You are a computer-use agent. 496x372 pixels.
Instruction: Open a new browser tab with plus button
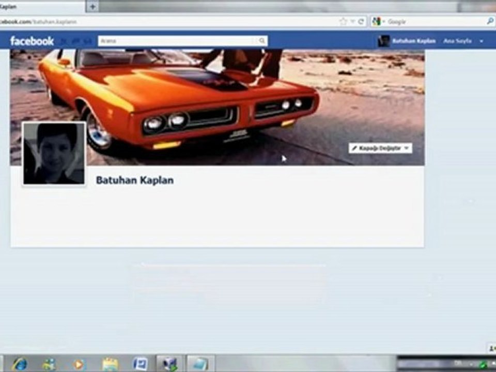[92, 7]
